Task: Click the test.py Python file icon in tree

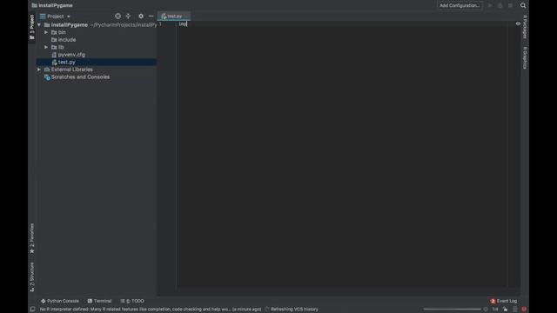Action: click(x=54, y=62)
